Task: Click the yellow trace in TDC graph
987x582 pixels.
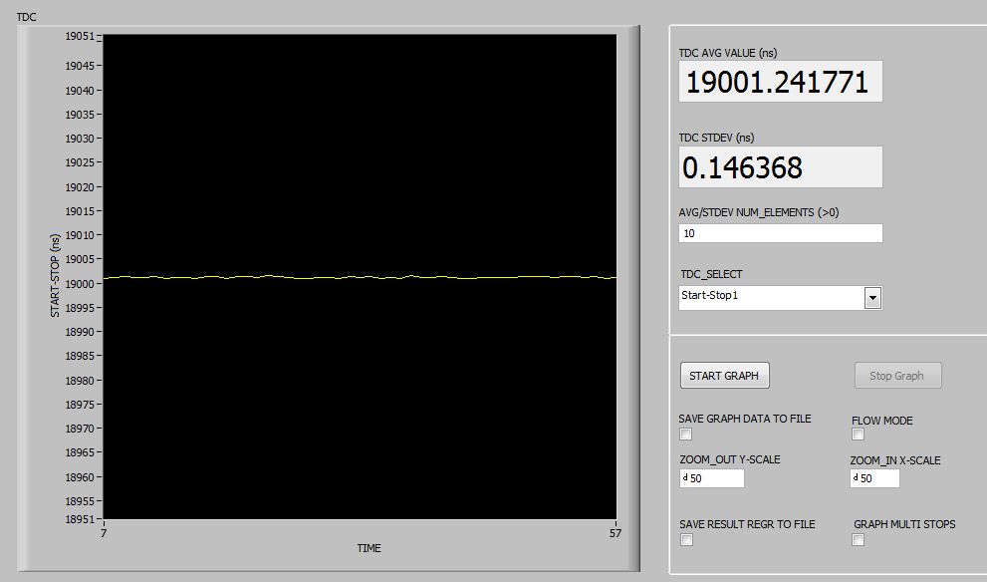Action: [360, 277]
